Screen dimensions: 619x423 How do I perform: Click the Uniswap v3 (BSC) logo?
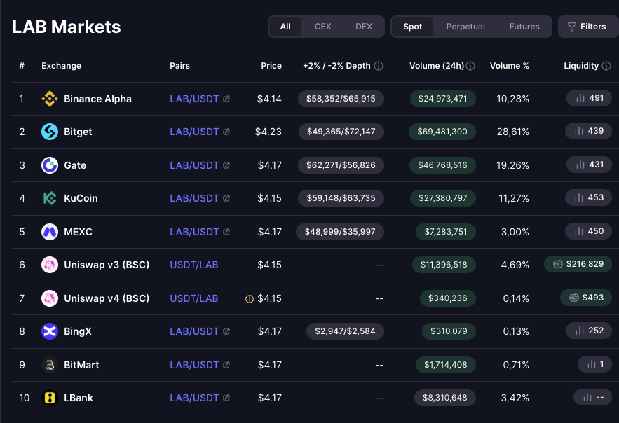50,265
